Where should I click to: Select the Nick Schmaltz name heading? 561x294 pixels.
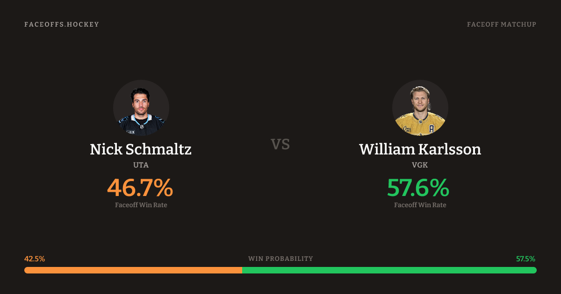click(141, 149)
